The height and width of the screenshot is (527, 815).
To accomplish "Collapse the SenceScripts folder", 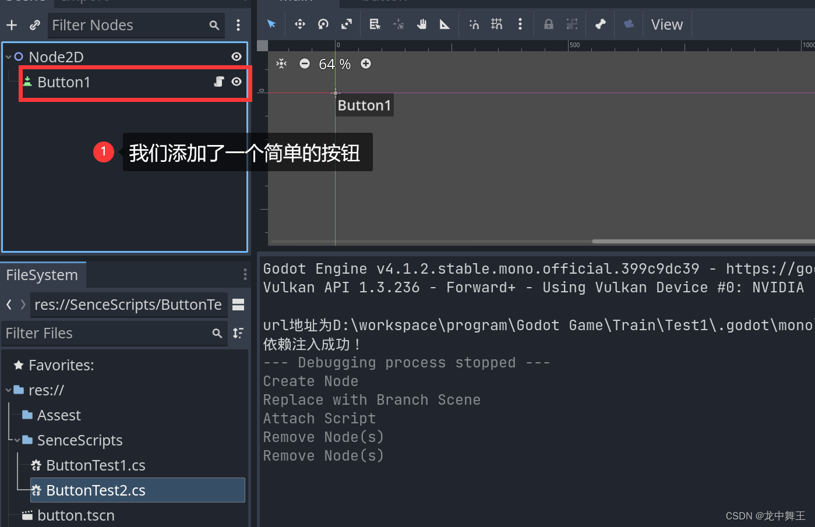I will 17,440.
